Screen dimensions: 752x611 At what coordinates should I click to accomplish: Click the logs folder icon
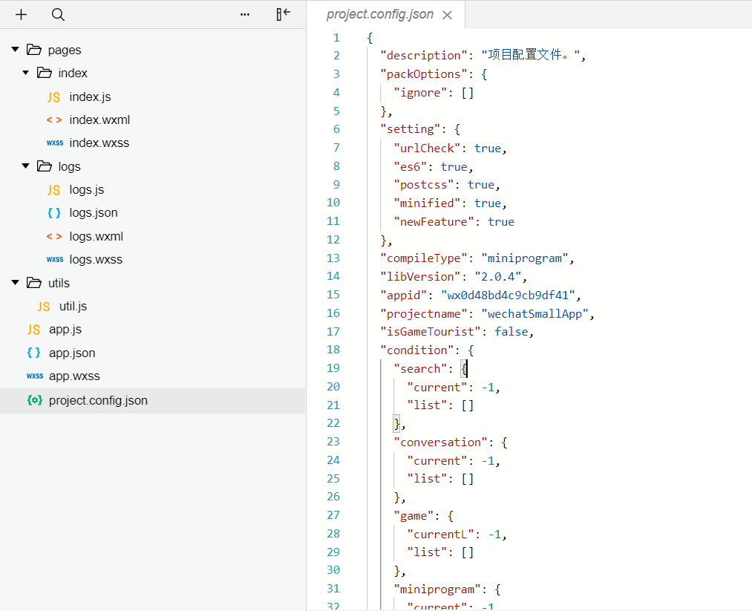(x=44, y=166)
